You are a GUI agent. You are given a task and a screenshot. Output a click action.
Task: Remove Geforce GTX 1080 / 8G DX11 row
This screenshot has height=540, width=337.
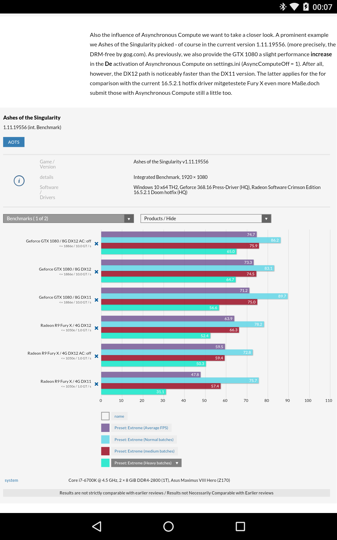click(96, 300)
